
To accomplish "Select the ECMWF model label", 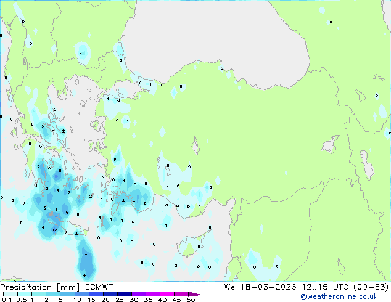I will [x=99, y=287].
